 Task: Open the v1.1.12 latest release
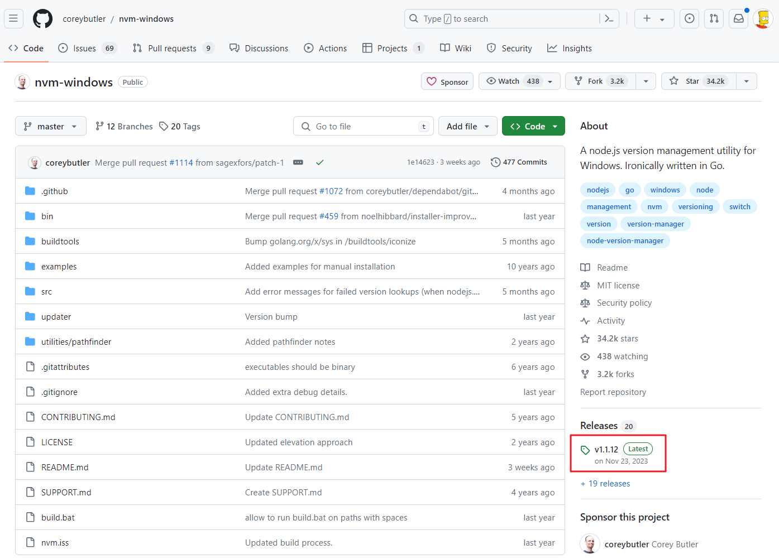(x=618, y=454)
